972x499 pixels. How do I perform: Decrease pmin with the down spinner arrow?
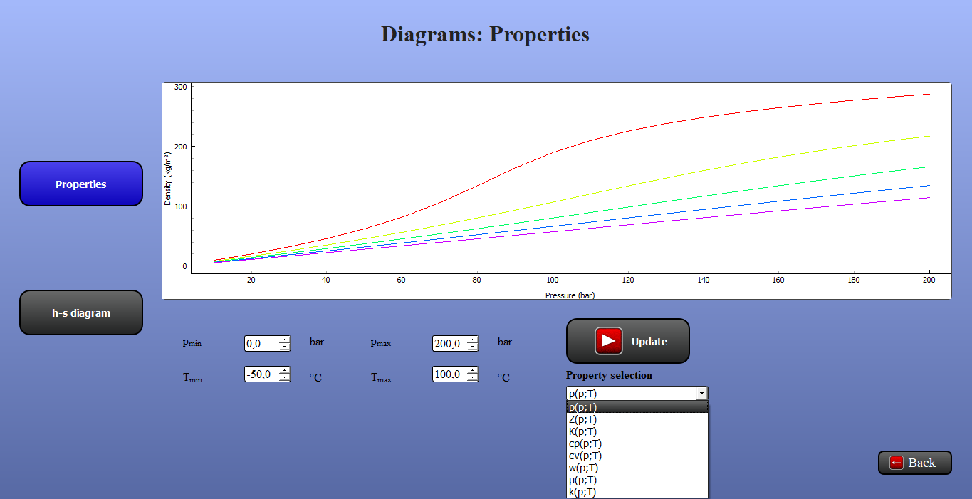click(x=285, y=347)
